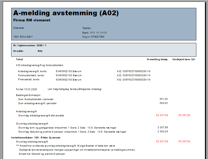Screen dimensions: 208x159
Task: Click the 'Tekst' column header
Action: click(x=19, y=59)
